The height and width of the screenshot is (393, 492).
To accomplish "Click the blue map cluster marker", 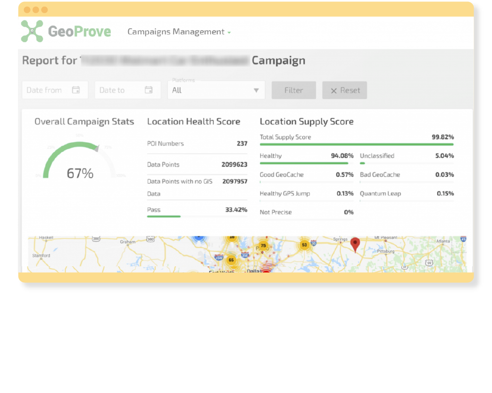I will (x=199, y=238).
